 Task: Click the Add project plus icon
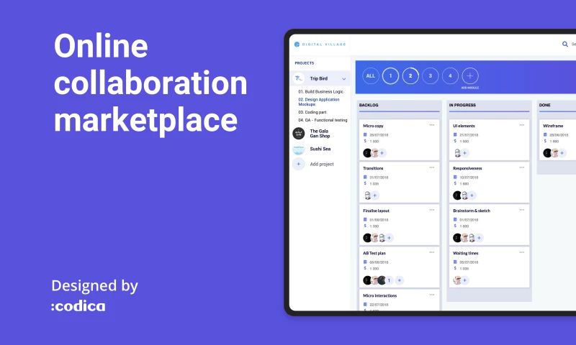pyautogui.click(x=299, y=164)
